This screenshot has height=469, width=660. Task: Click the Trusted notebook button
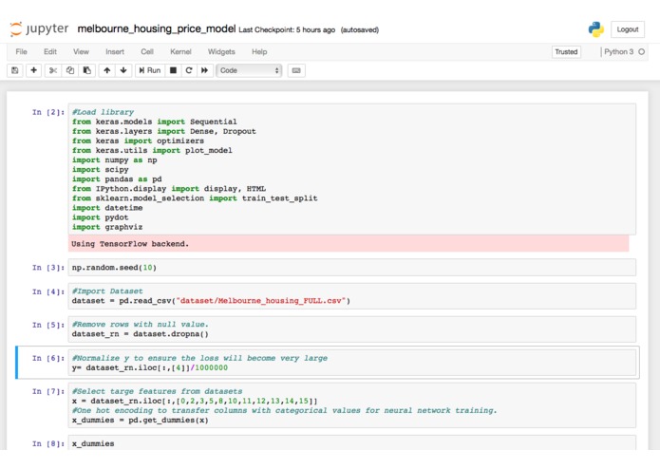(566, 51)
